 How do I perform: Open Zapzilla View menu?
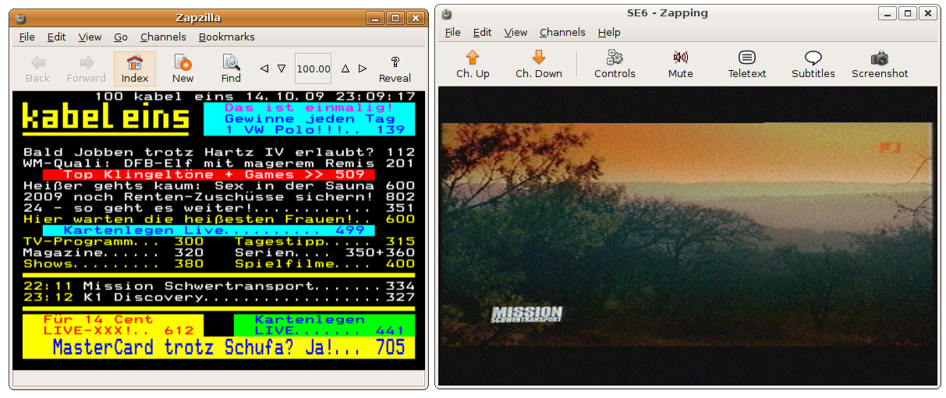pos(90,37)
